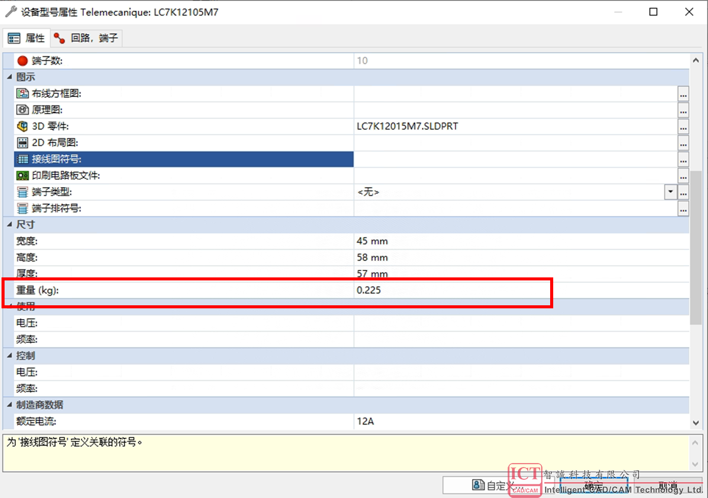Click the ... button next to 端子类型 dropdown
The image size is (708, 498).
683,192
